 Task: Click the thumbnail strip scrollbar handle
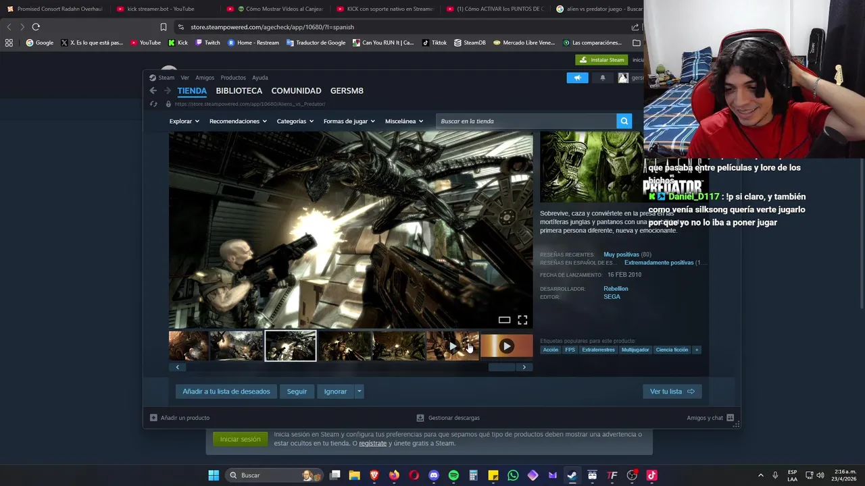[x=501, y=367]
